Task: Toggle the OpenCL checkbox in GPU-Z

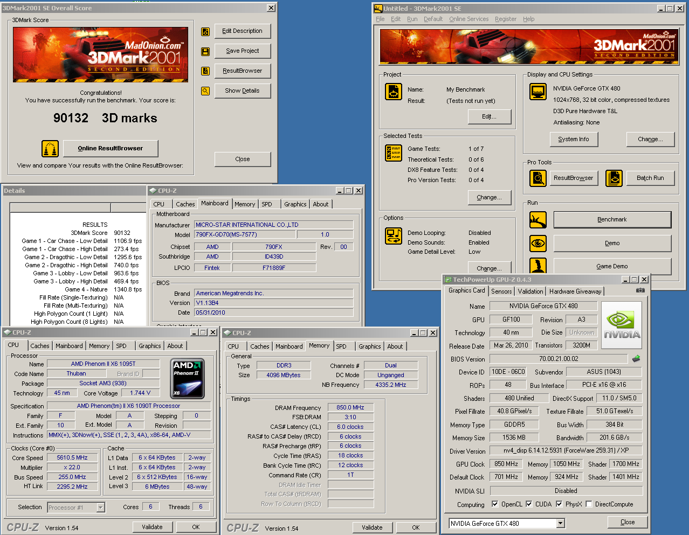Action: [x=495, y=504]
